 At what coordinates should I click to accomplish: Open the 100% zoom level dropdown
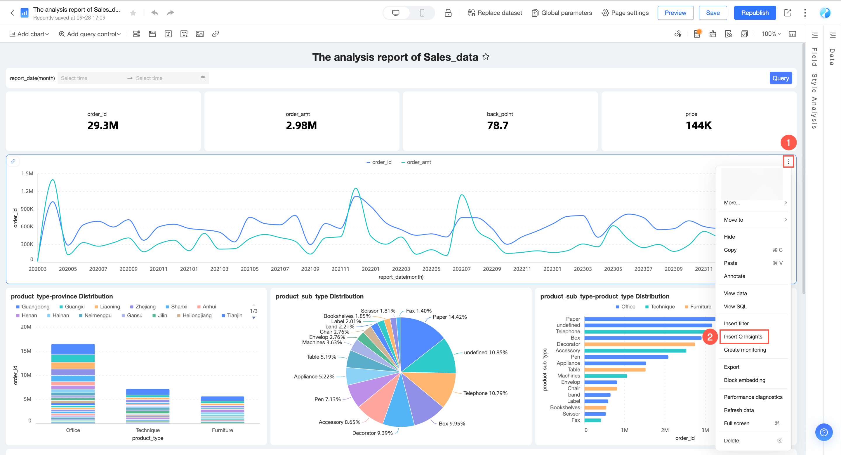coord(771,34)
